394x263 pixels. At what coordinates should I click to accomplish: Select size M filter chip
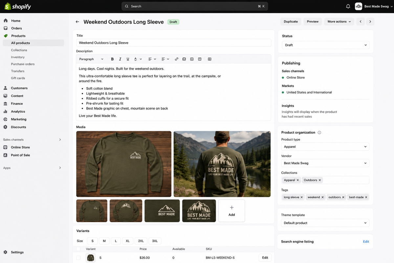(x=104, y=241)
